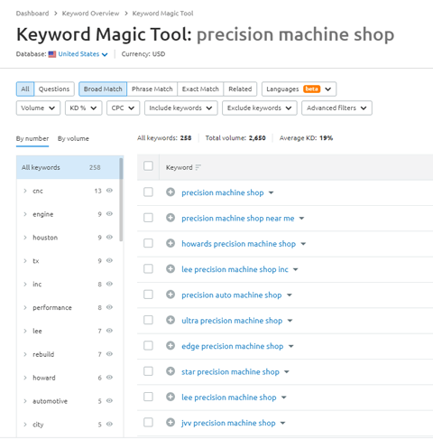The height and width of the screenshot is (440, 433).
Task: Expand the houston keyword group
Action: (x=25, y=238)
